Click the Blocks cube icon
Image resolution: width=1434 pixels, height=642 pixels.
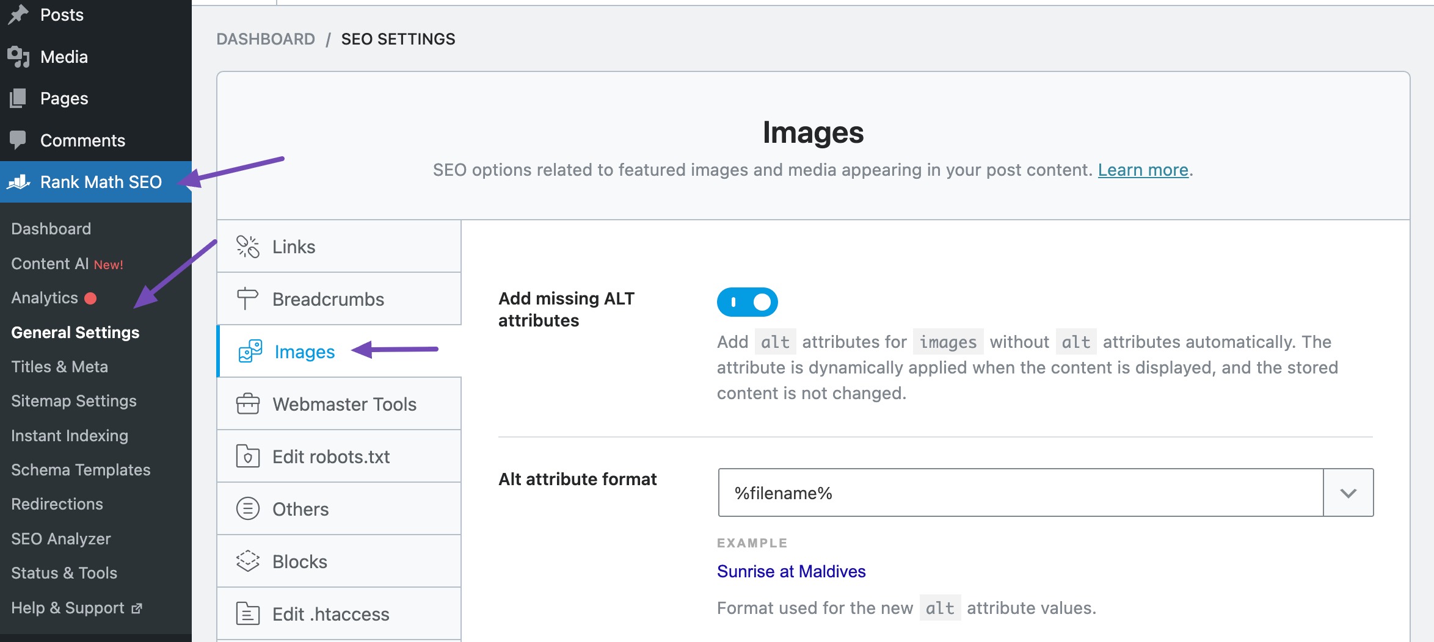(x=248, y=561)
